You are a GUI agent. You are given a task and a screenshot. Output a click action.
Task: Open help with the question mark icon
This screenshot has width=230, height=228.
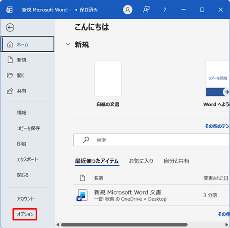(165, 10)
